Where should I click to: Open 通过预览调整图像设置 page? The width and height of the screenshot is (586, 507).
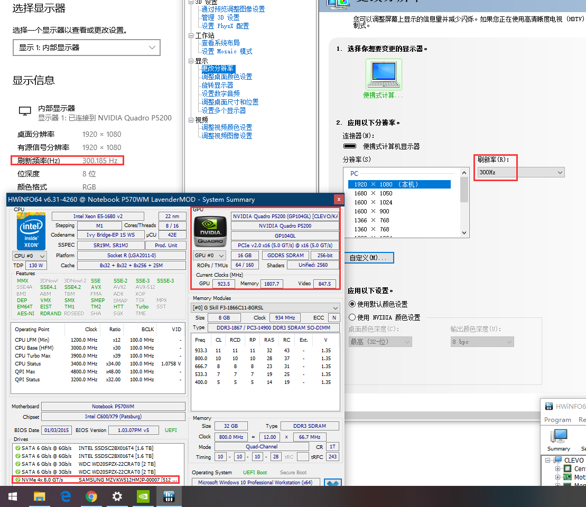click(233, 9)
